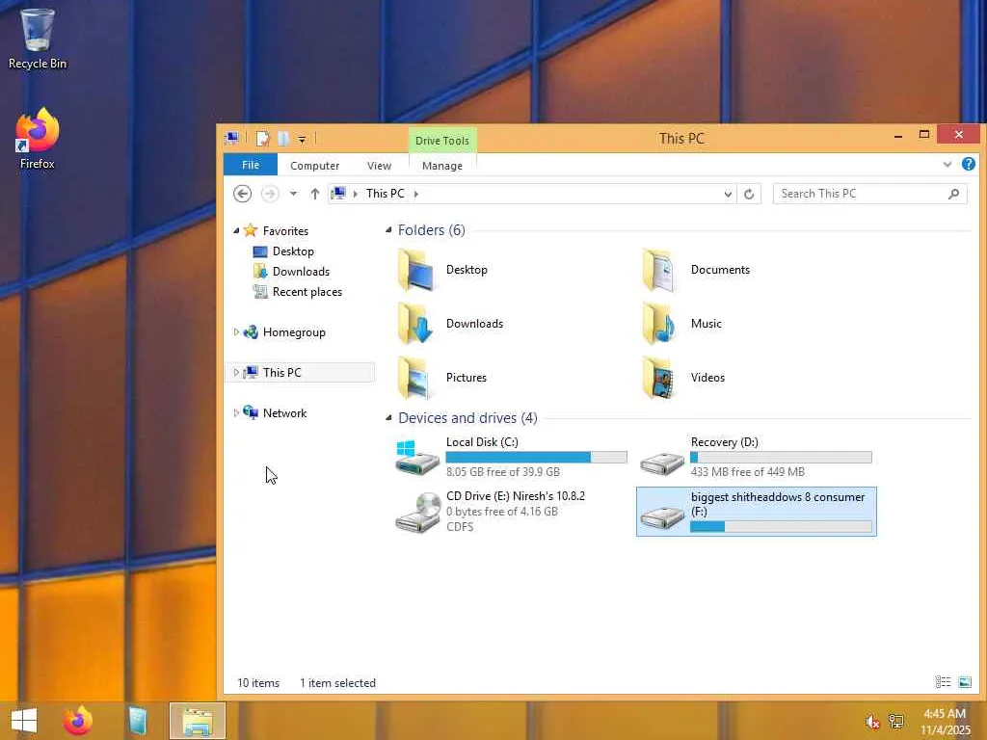Open Recent places under Favorites
Screen dimensions: 987x740
click(x=307, y=292)
